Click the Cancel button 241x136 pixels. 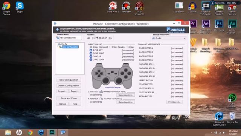coord(63,104)
